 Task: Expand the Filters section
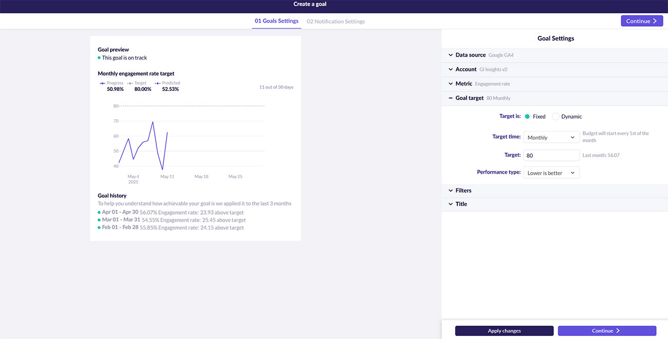tap(554, 191)
